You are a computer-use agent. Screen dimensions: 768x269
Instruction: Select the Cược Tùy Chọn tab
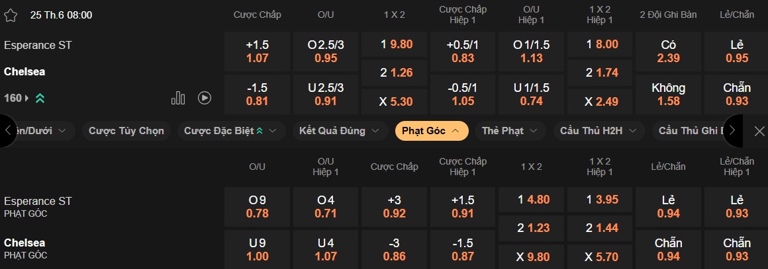[126, 131]
